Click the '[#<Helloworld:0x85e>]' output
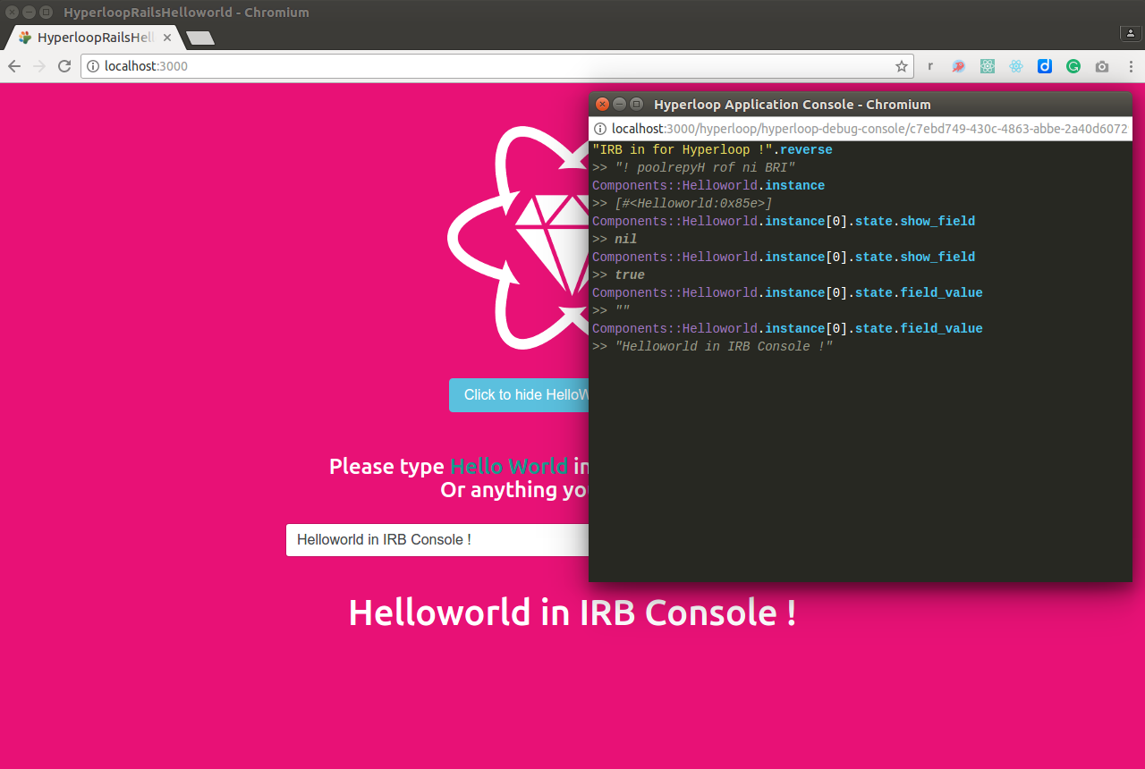This screenshot has width=1145, height=769. (693, 203)
